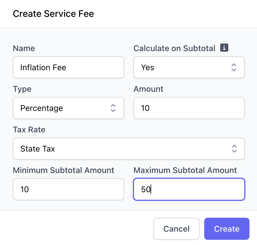Click the Name field containing Inflation Fee

pyautogui.click(x=68, y=67)
